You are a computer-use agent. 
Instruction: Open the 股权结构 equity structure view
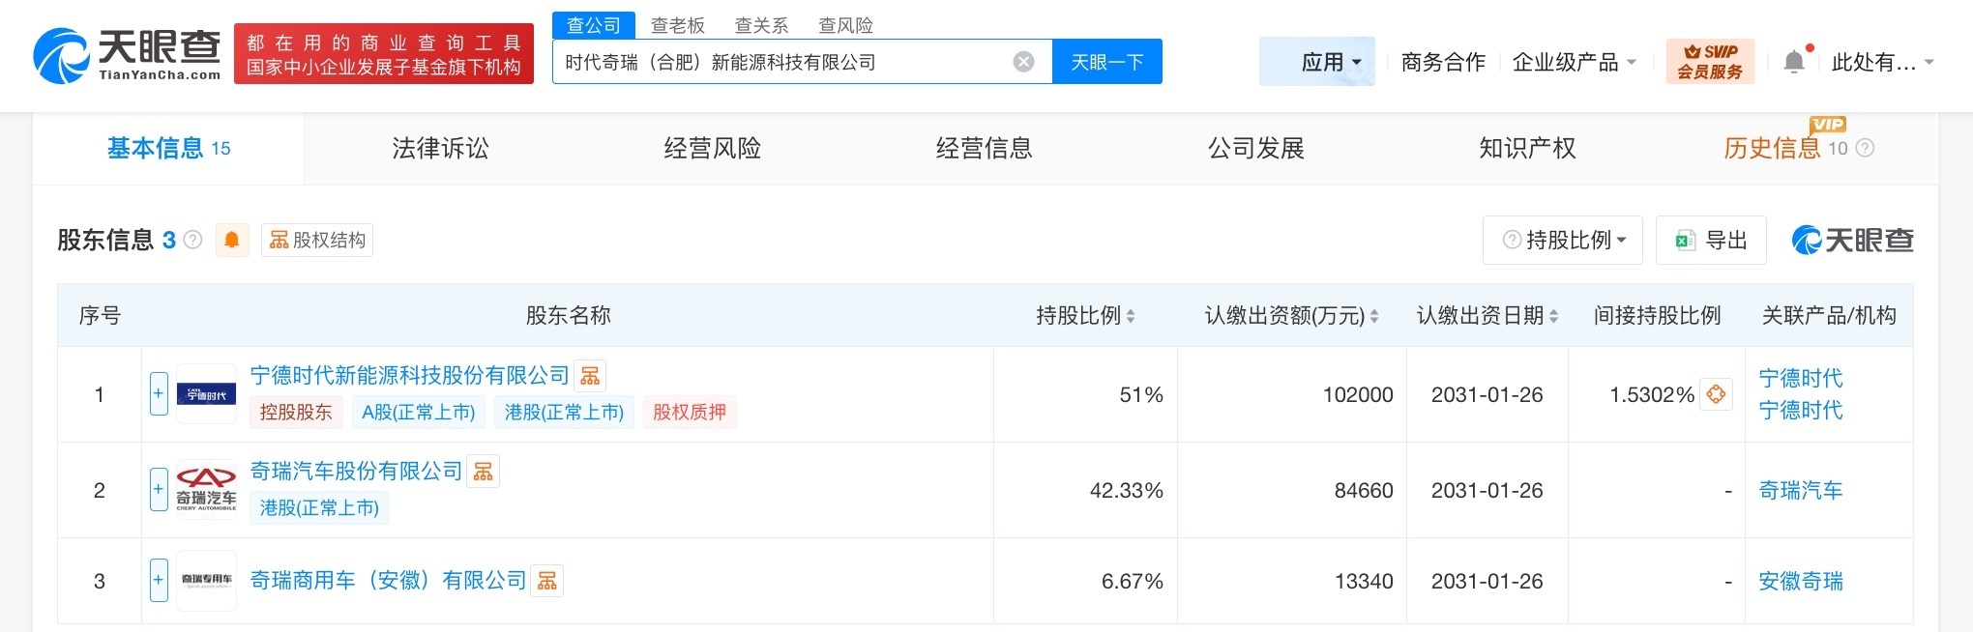(316, 240)
